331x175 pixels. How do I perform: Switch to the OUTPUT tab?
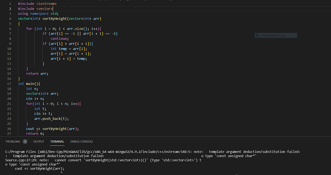tap(39, 142)
